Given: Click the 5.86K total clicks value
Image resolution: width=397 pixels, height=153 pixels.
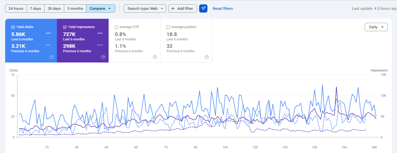Looking at the screenshot, I should tap(18, 34).
